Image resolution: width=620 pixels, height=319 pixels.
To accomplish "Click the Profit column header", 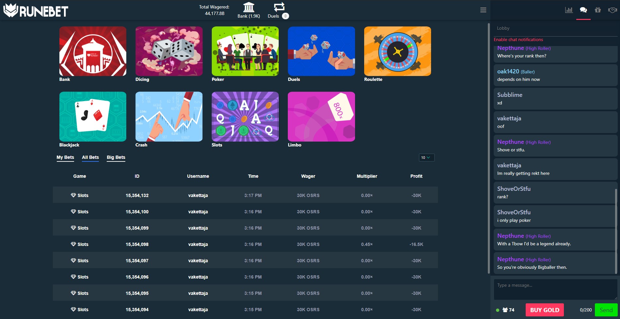I will [416, 176].
